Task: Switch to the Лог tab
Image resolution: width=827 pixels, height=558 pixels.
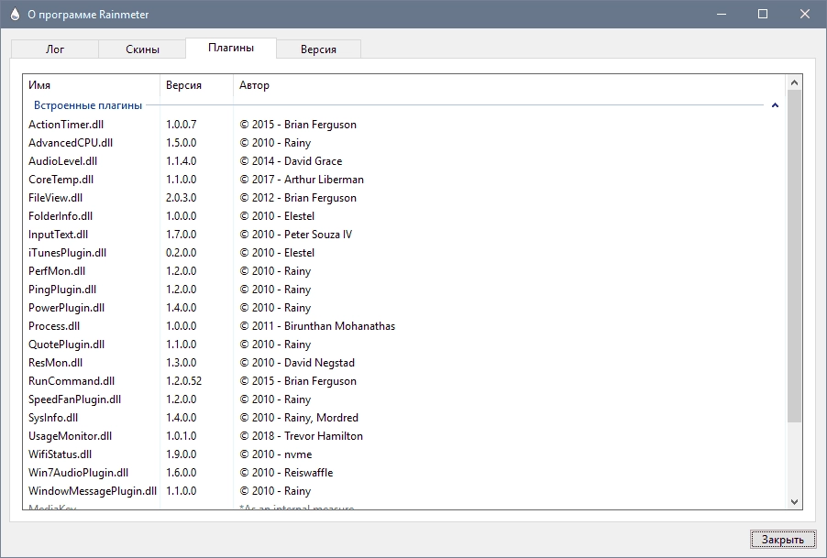Action: [55, 49]
